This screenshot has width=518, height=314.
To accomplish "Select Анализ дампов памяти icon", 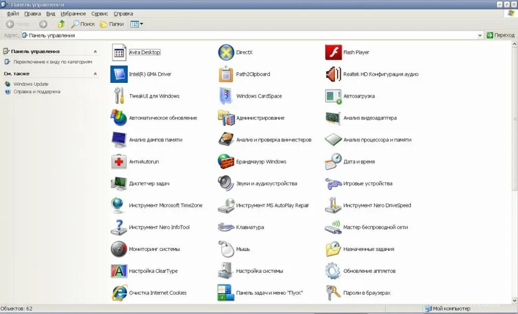I will tap(119, 140).
